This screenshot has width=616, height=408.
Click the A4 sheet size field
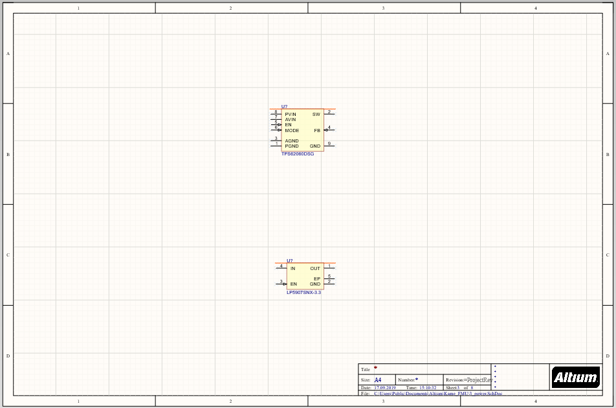point(378,380)
